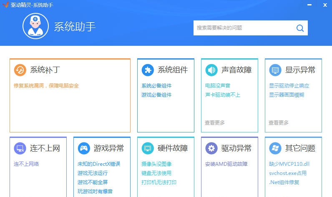The image size is (332, 197).
Task: Open 未知的DirectX错误 link
Action: [99, 164]
